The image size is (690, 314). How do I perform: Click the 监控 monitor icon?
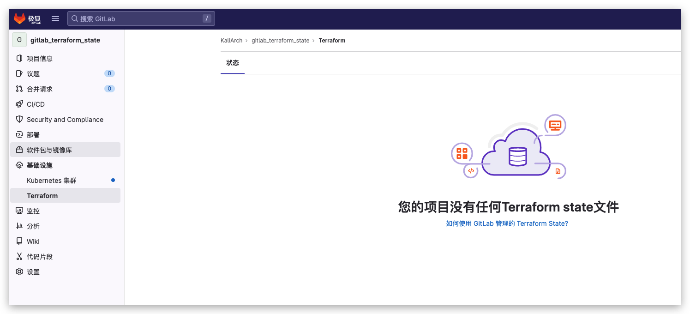19,211
